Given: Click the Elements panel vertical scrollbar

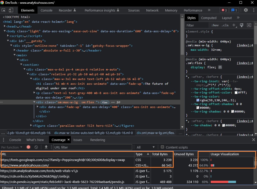Looking at the screenshot, I should click(182, 36).
